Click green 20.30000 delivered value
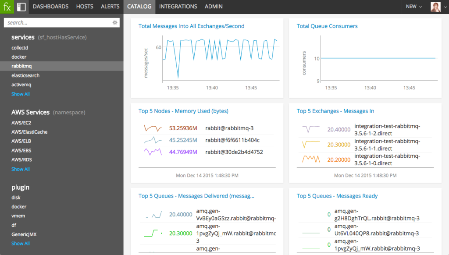This screenshot has width=449, height=255. tap(181, 234)
